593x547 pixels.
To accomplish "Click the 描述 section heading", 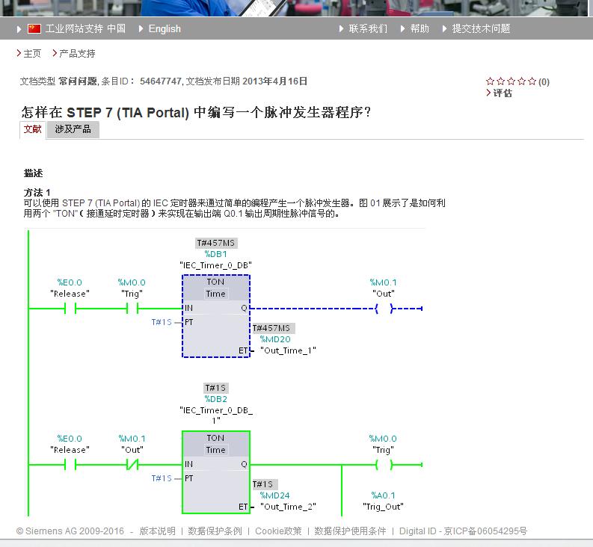I will 34,173.
